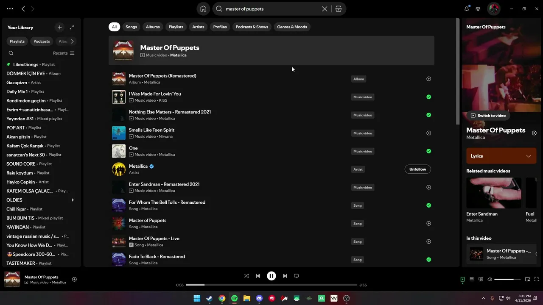The height and width of the screenshot is (305, 543).
Task: Add Enter Sandman - Remastered 2021 to library
Action: [428, 187]
